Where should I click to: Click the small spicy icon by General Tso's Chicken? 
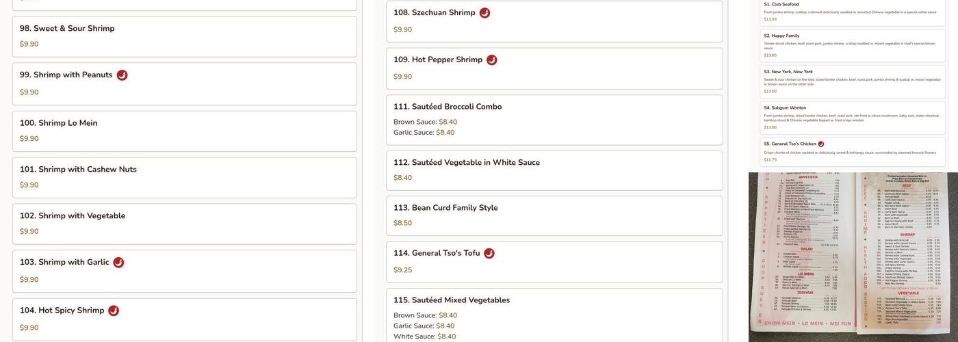pyautogui.click(x=821, y=144)
